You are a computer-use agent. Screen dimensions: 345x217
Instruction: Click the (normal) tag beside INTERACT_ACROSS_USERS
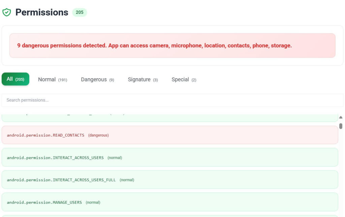coord(115,157)
